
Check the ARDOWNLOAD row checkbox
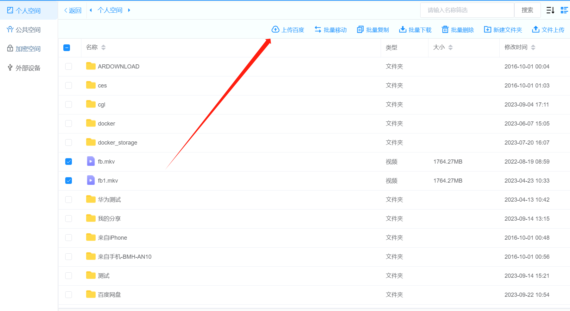(68, 66)
